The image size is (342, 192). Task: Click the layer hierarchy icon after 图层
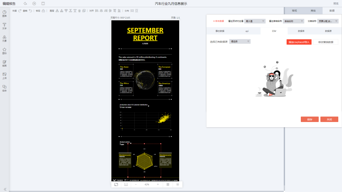[57, 11]
